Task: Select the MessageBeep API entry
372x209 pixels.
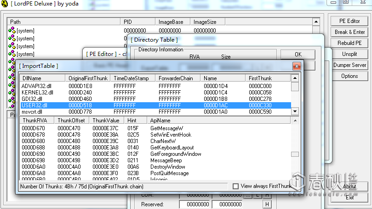Action: pos(155,160)
